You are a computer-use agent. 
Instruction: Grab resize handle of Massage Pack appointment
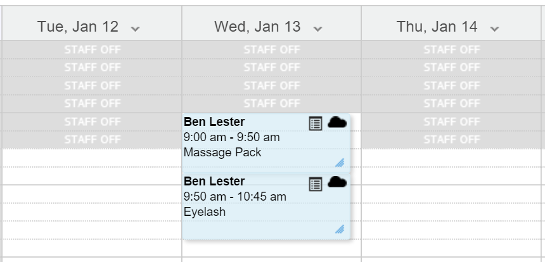pyautogui.click(x=340, y=163)
